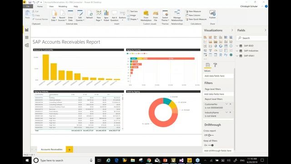The height and width of the screenshot is (164, 291).
Task: Remove the IndustryName filter
Action: point(231,113)
